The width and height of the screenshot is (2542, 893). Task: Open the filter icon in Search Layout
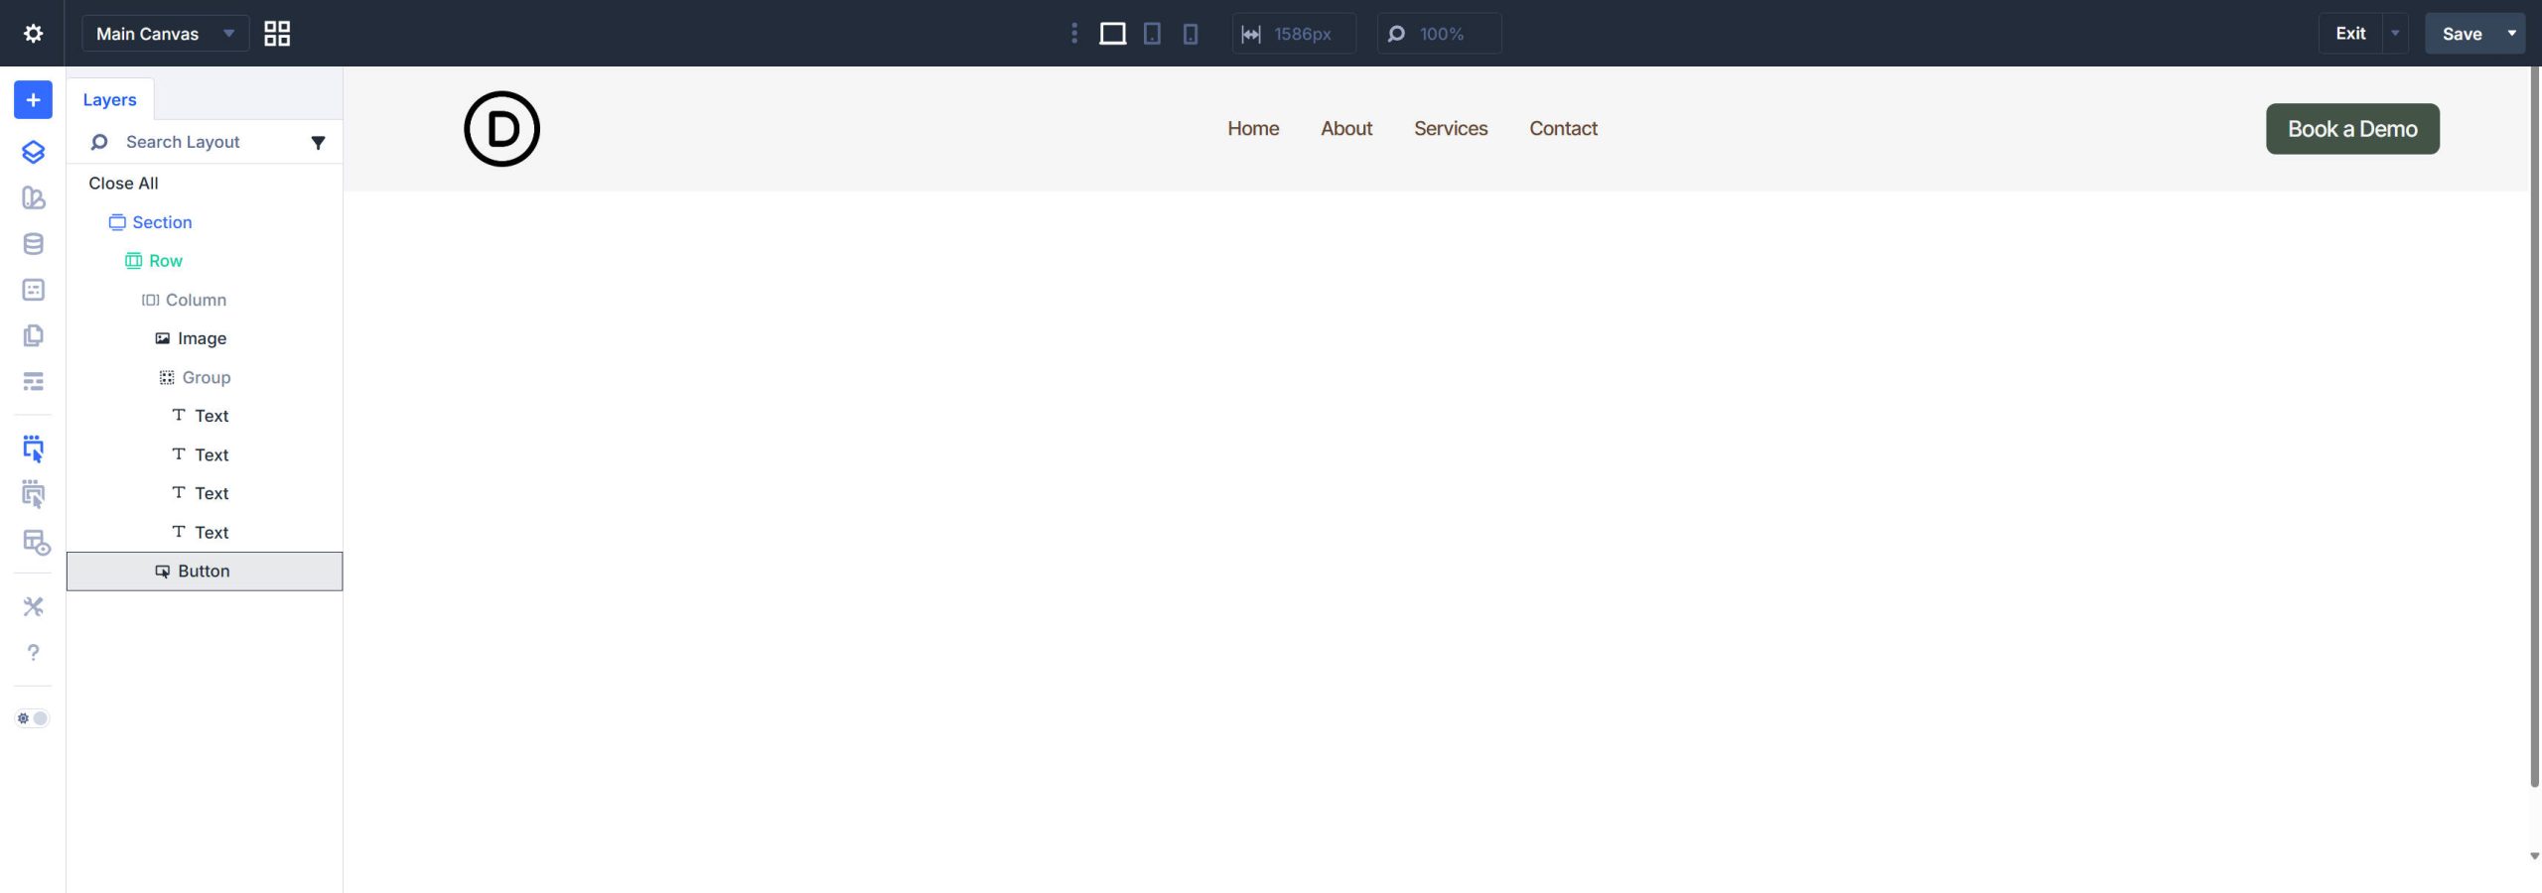(318, 142)
